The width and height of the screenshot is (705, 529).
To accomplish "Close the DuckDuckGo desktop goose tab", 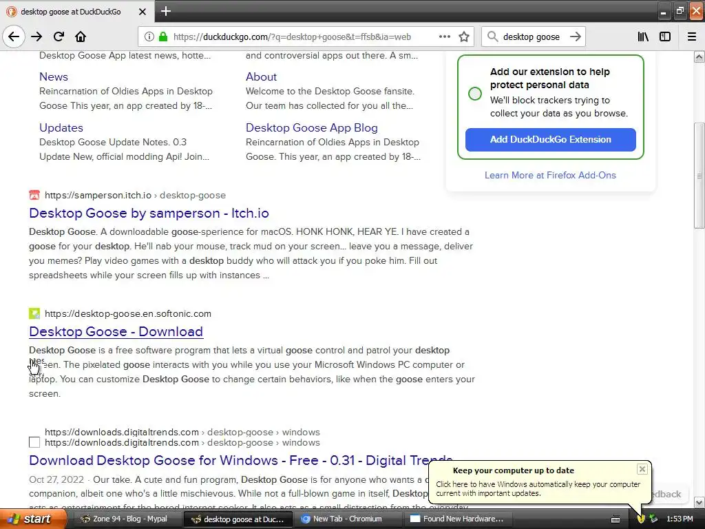I will coord(142,12).
